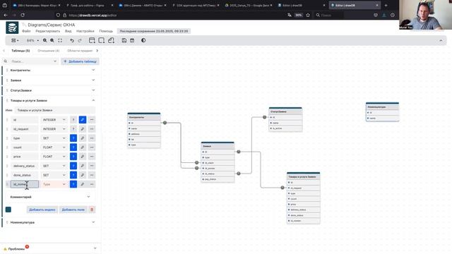Viewport: 452px width, 254px height.
Task: Click the fit-to-window view icon
Action: coord(60,41)
